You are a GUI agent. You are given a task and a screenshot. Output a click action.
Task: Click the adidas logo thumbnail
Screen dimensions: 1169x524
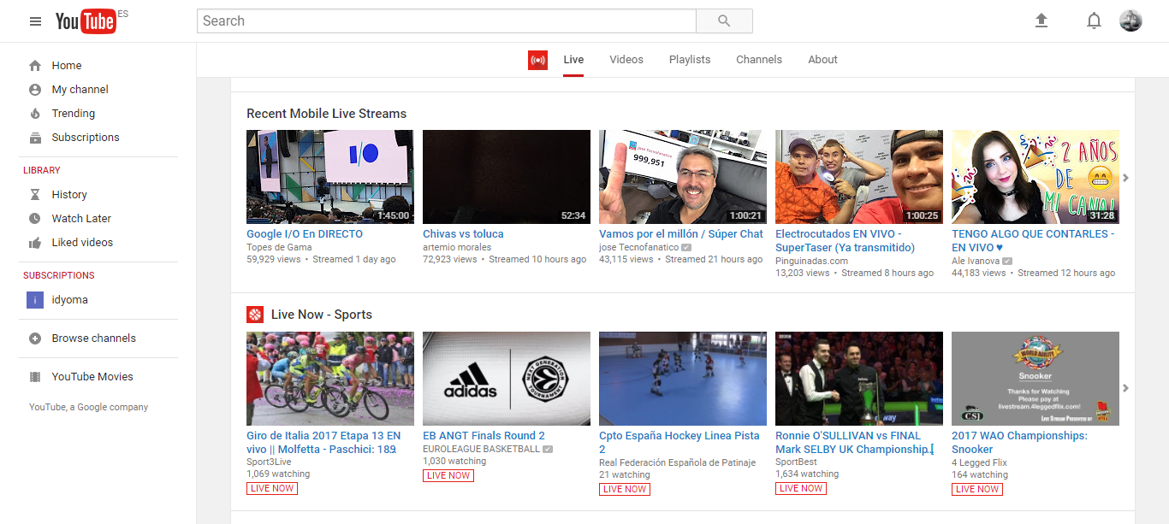point(507,379)
